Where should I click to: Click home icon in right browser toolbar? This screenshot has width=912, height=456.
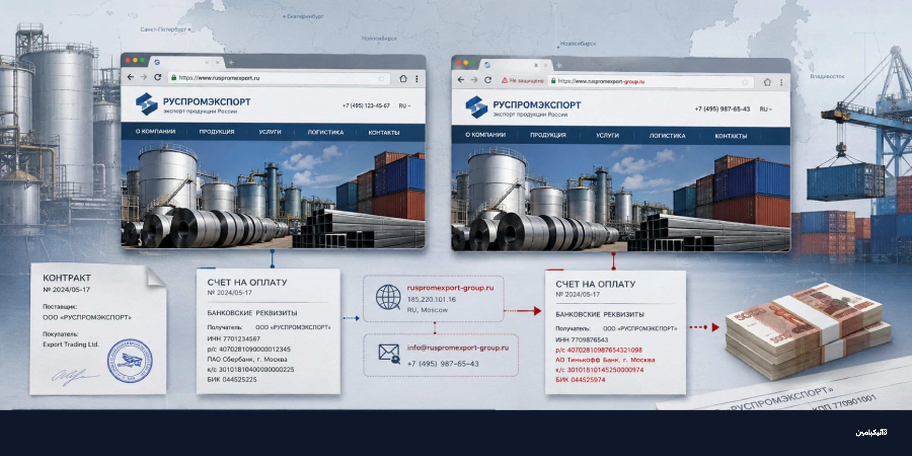point(767,82)
